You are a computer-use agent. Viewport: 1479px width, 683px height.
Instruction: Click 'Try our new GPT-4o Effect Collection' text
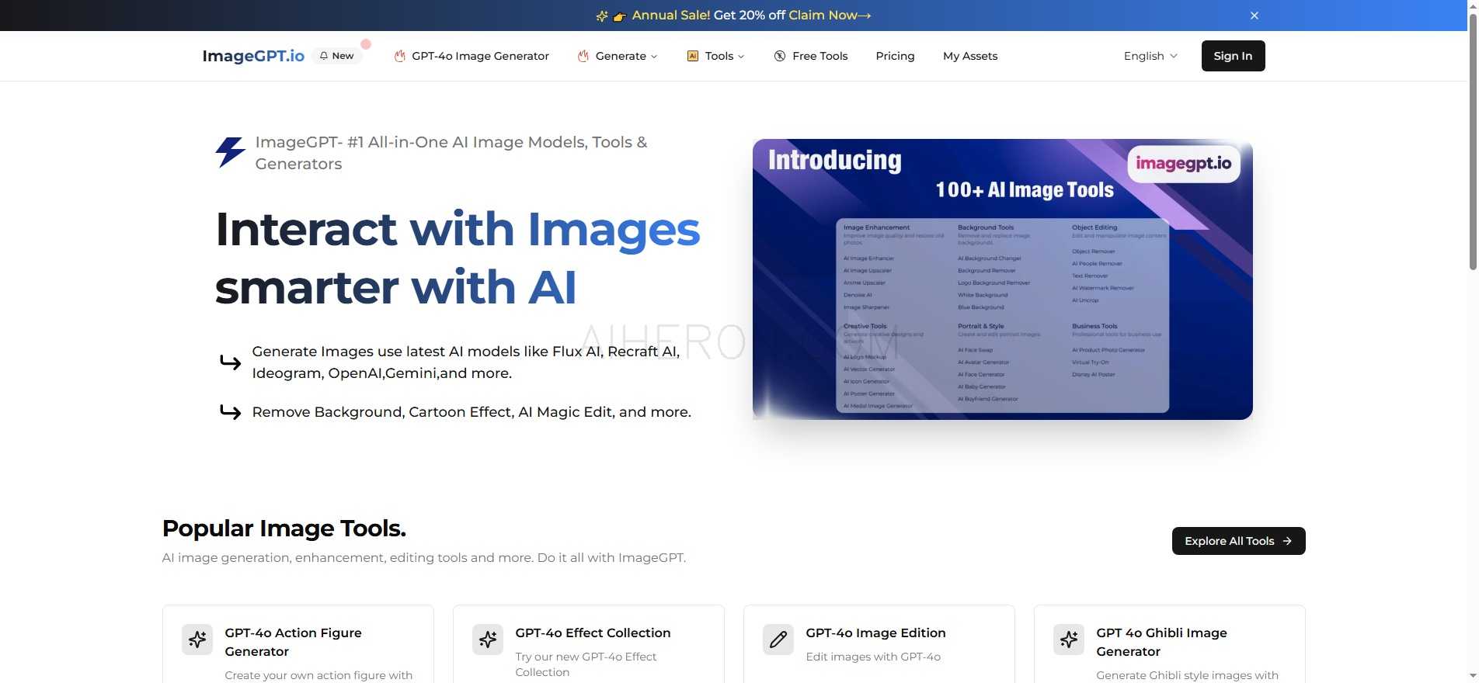pos(586,664)
